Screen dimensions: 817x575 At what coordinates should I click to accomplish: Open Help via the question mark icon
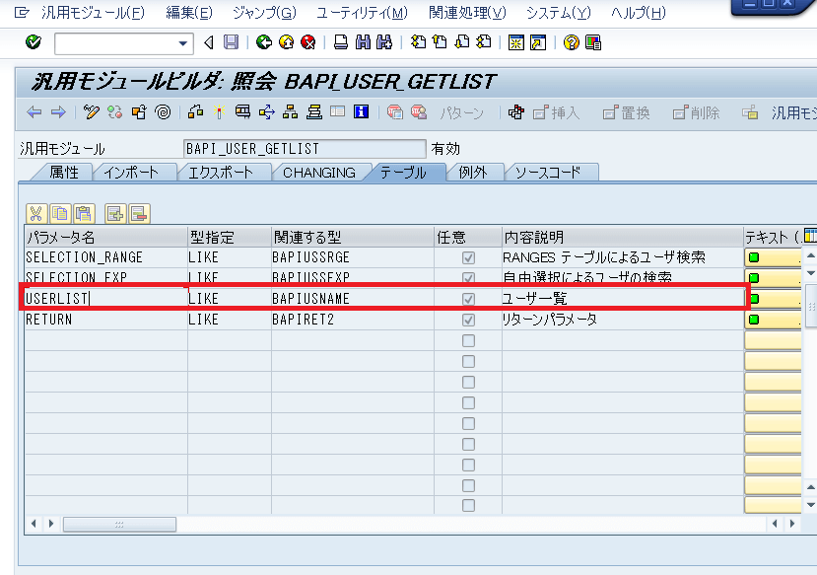[x=571, y=42]
